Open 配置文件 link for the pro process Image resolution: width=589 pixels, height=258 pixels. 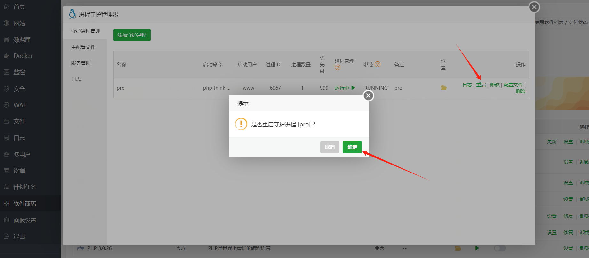tap(513, 85)
